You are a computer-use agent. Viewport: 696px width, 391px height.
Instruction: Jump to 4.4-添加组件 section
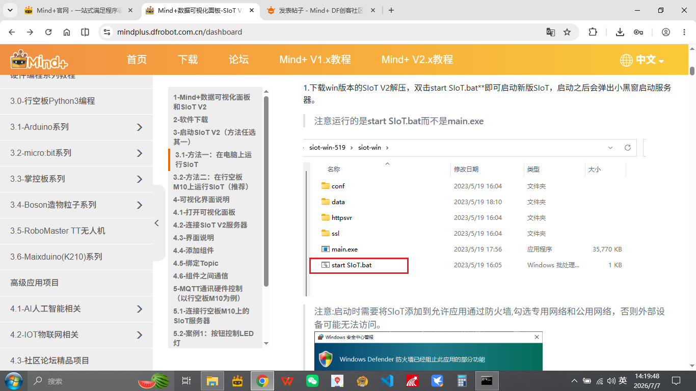tap(194, 250)
